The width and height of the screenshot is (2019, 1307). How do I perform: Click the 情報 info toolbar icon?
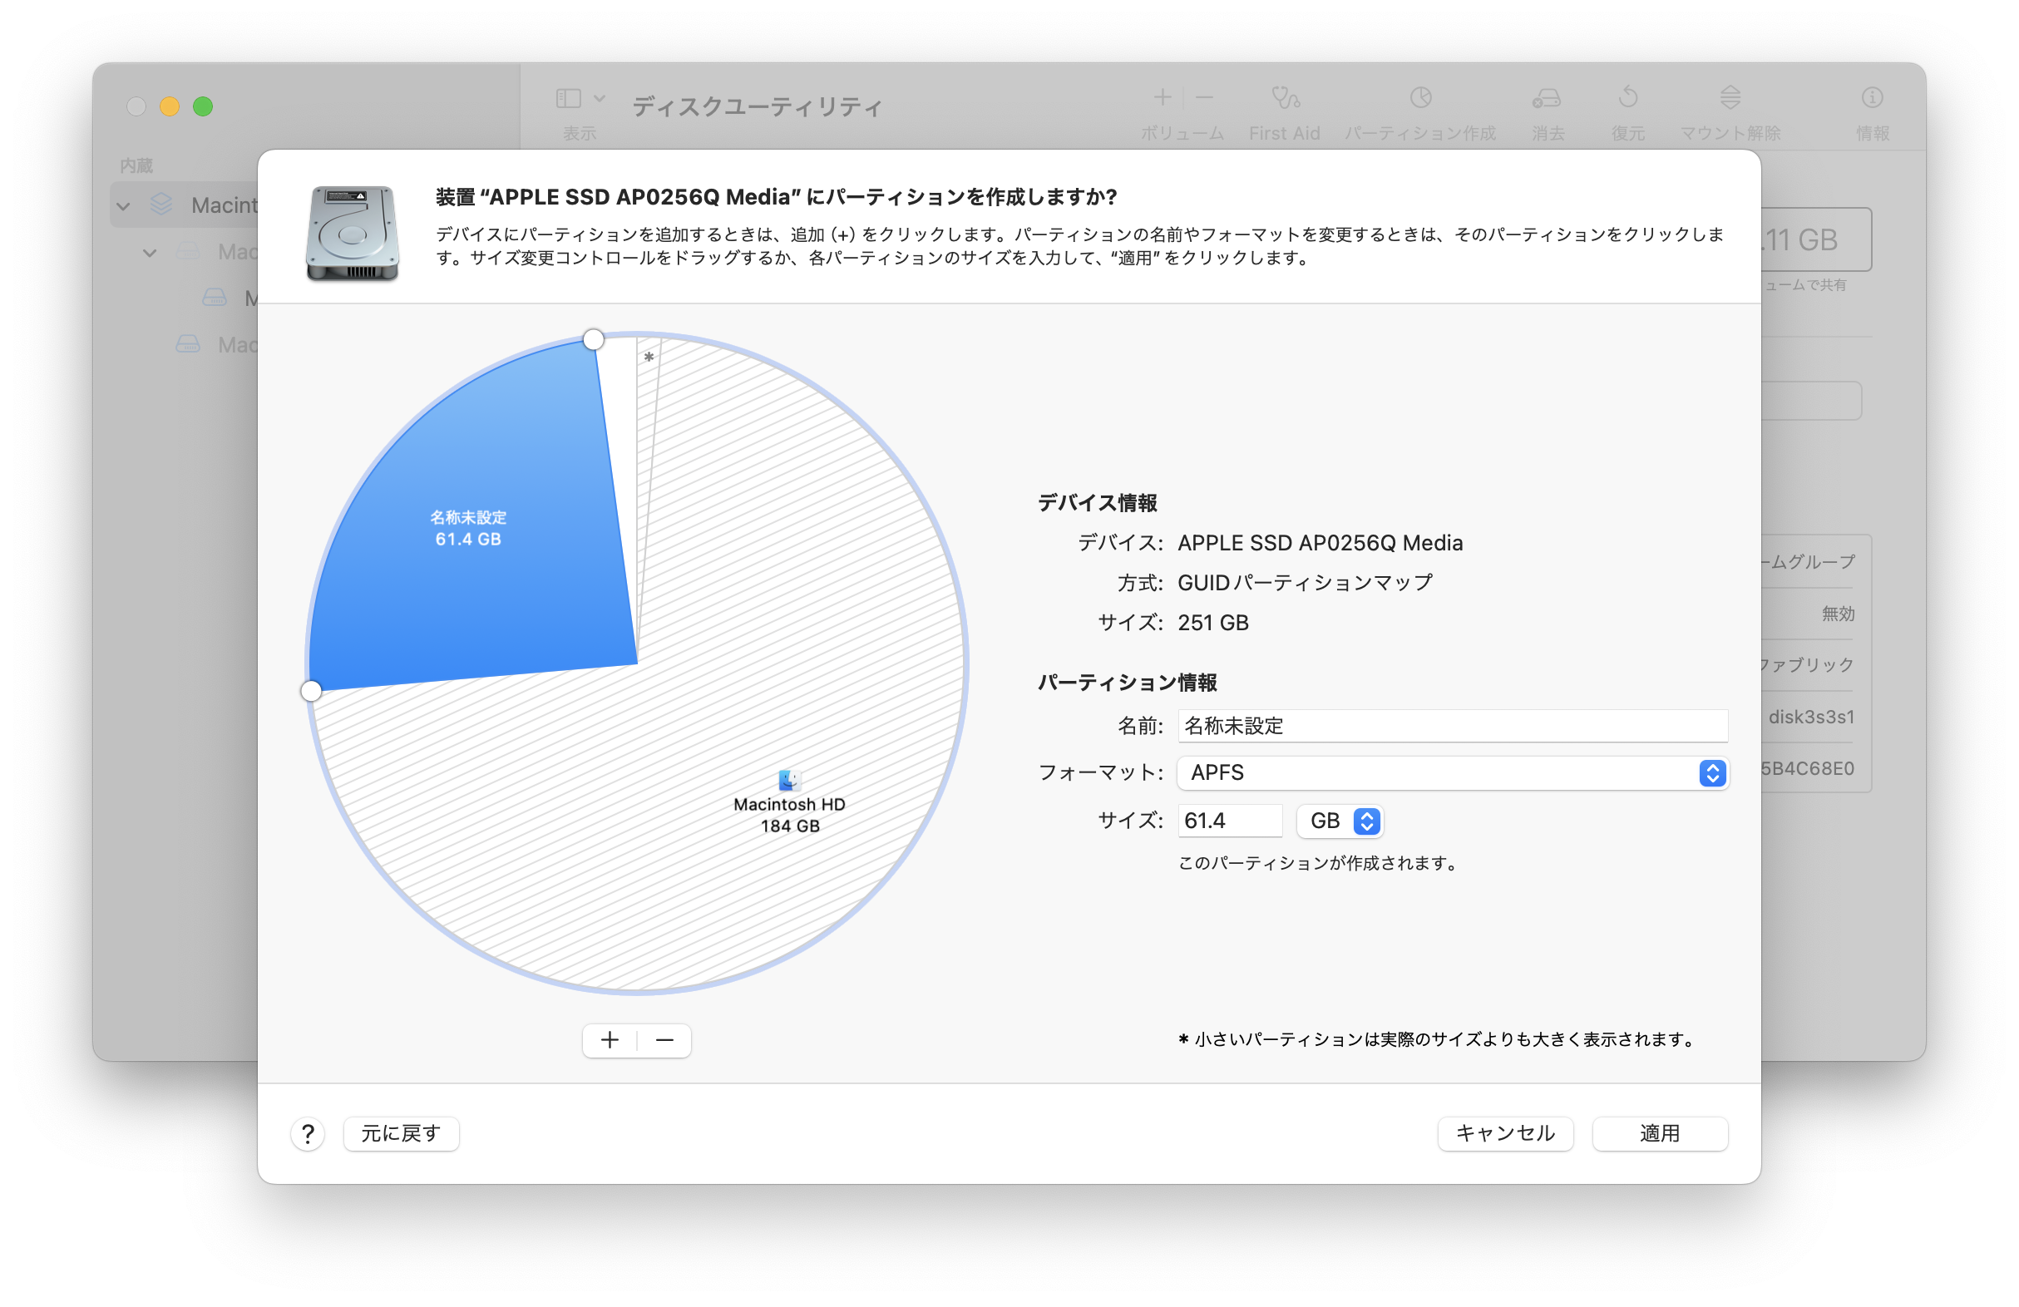1873,98
